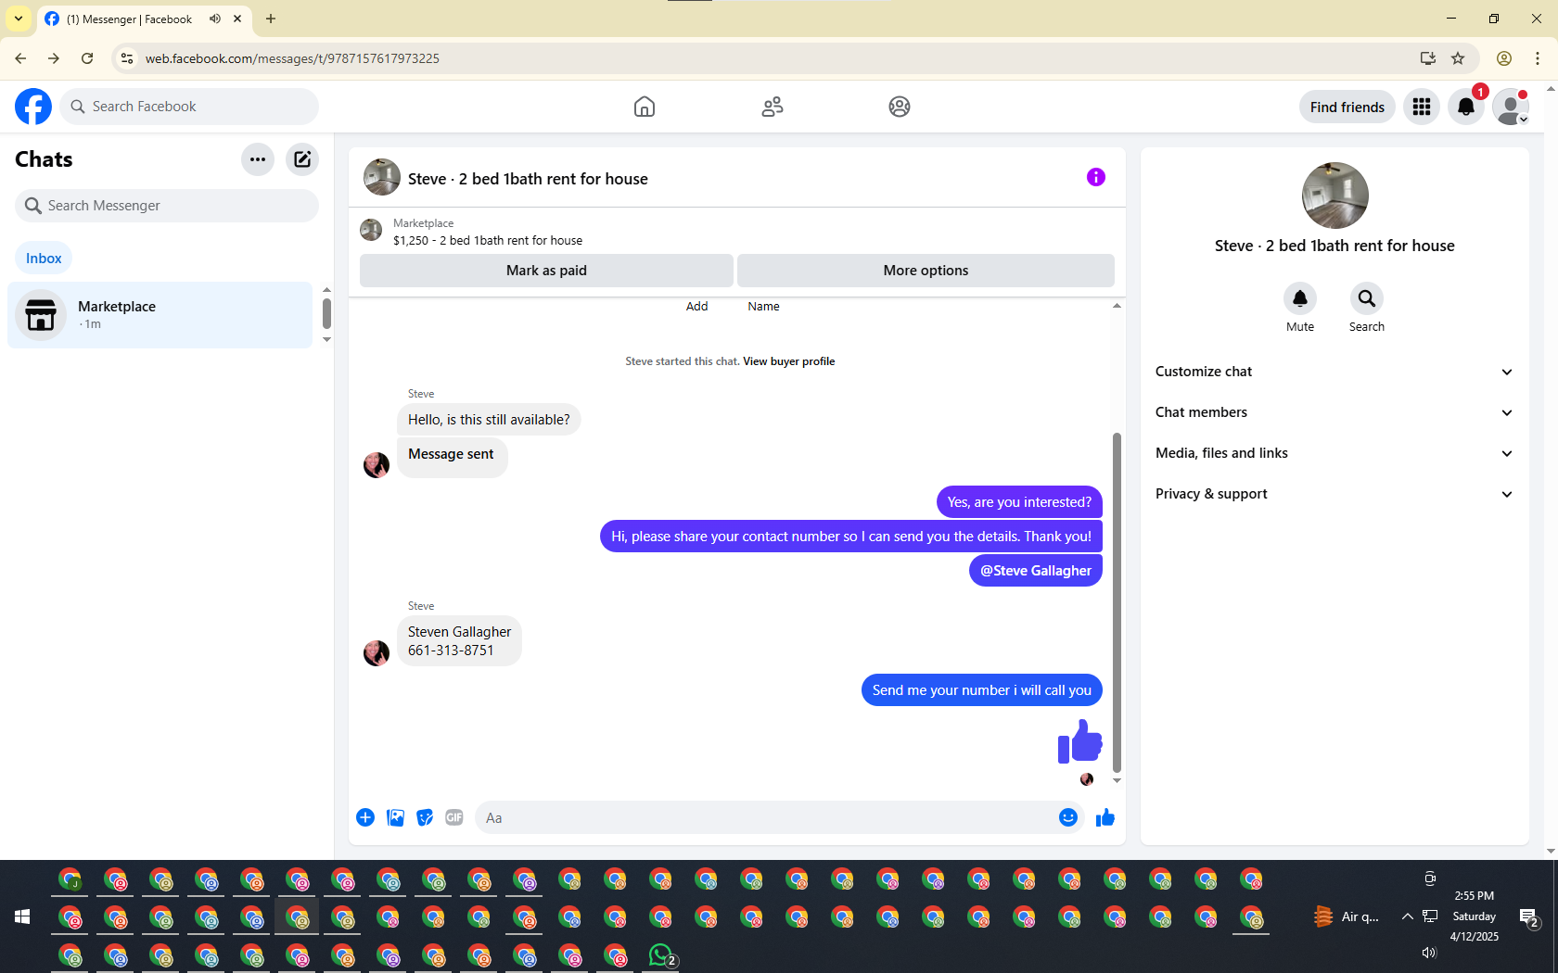Screen dimensions: 1558x973
Task: Open the notifications bell
Action: (1466, 107)
